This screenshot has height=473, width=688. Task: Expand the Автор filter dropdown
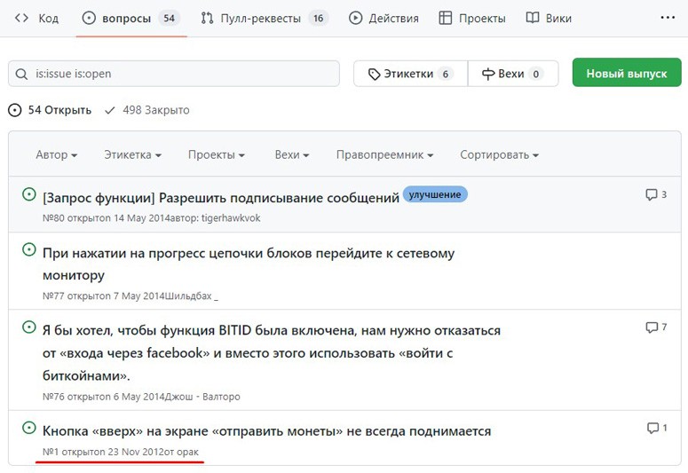[57, 155]
